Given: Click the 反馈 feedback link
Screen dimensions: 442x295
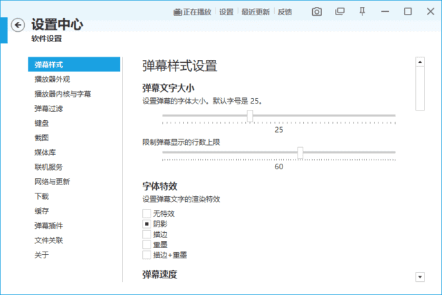Looking at the screenshot, I should [285, 12].
